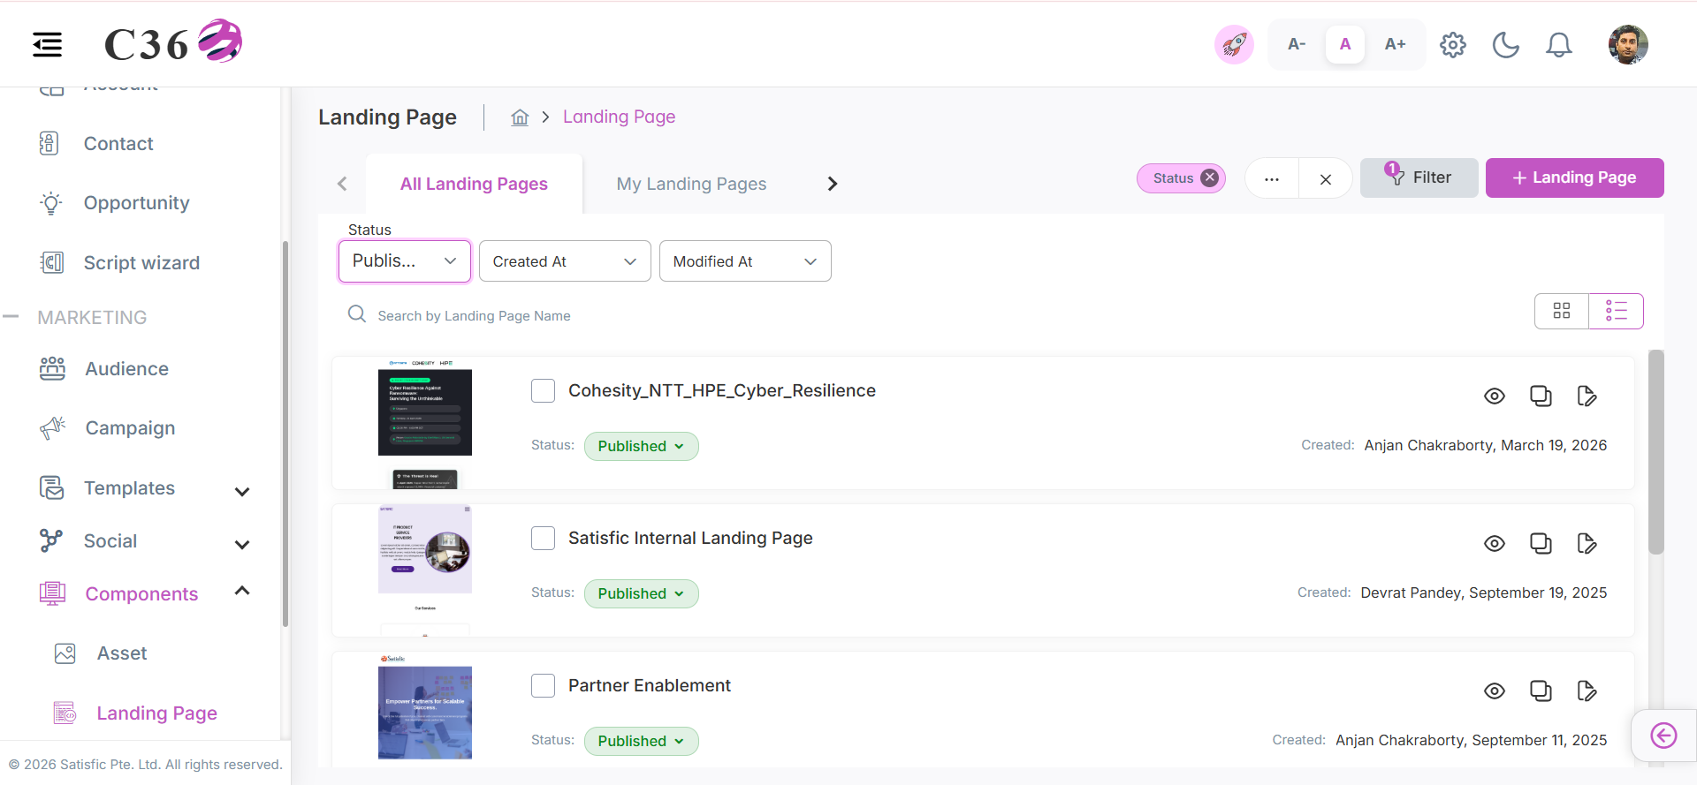Viewport: 1697px width, 785px height.
Task: Switch to My Landing Pages tab
Action: 691,184
